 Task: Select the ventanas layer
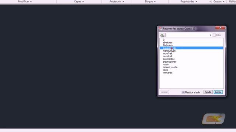click(x=191, y=73)
